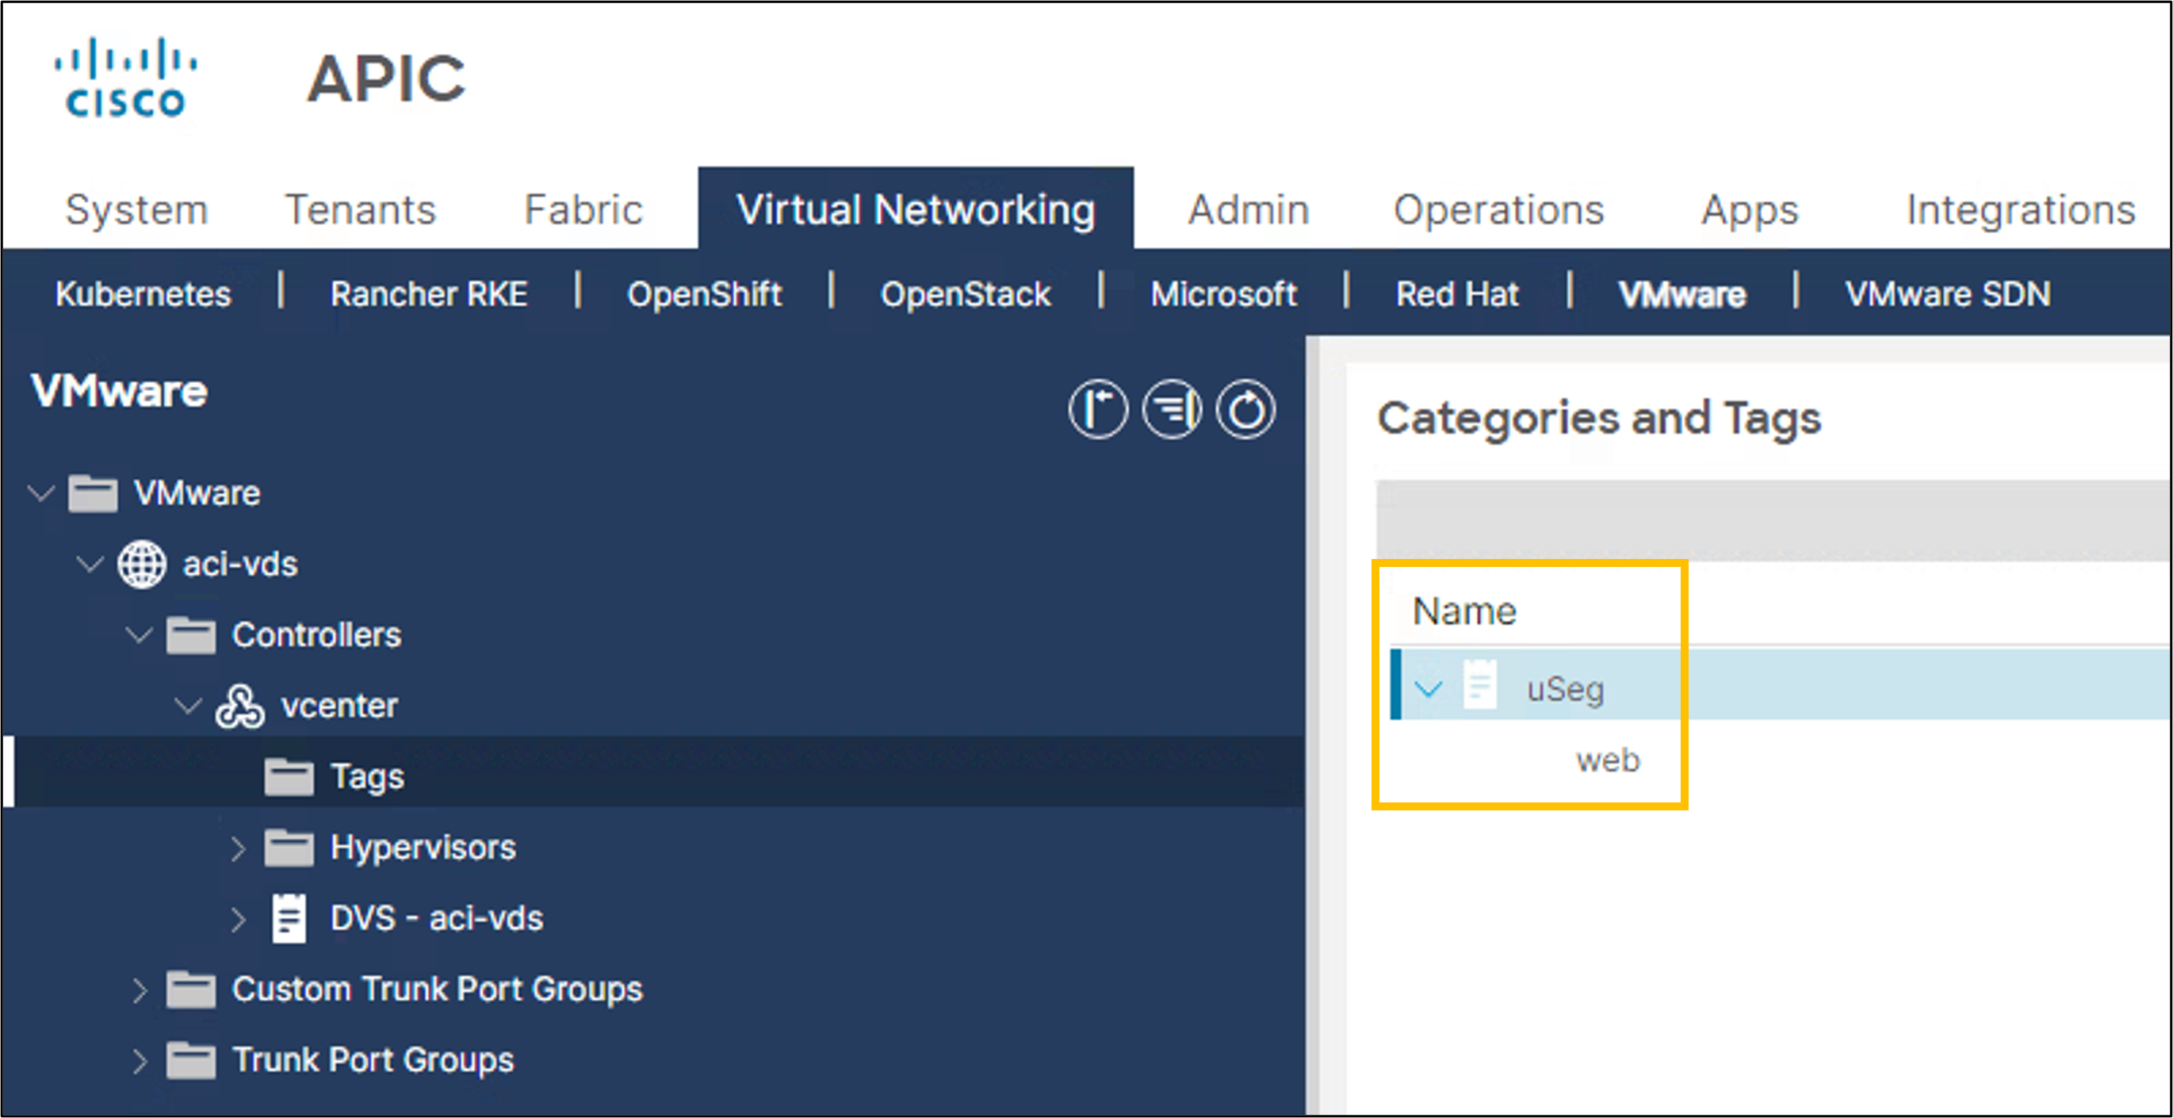Click the vcenter controller icon

pyautogui.click(x=239, y=706)
